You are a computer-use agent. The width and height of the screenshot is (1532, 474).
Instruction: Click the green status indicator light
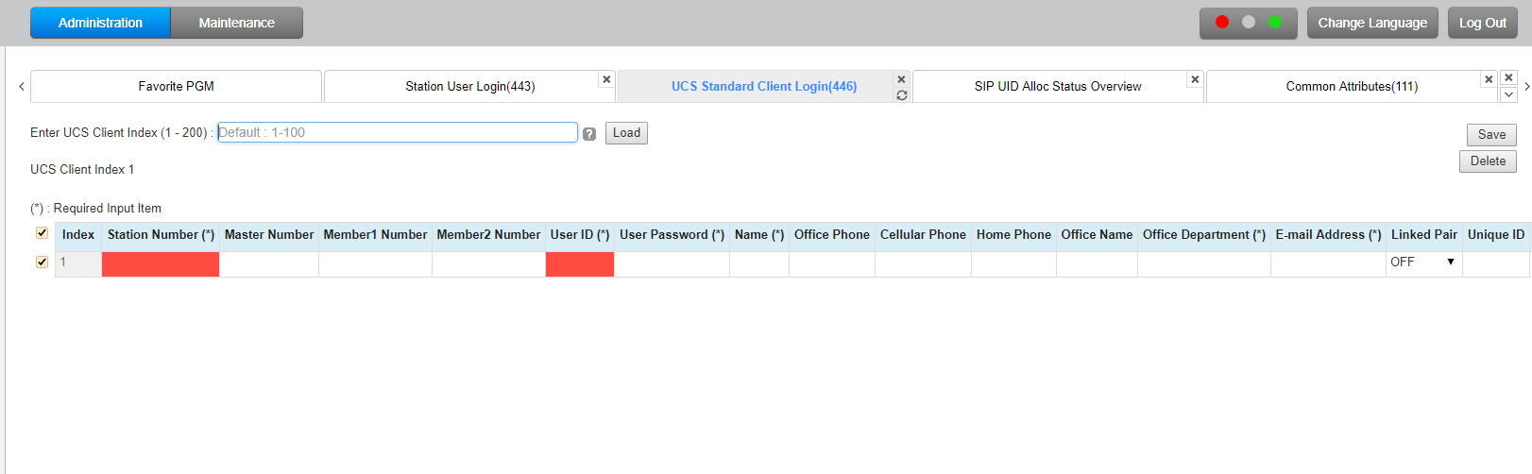pyautogui.click(x=1275, y=22)
